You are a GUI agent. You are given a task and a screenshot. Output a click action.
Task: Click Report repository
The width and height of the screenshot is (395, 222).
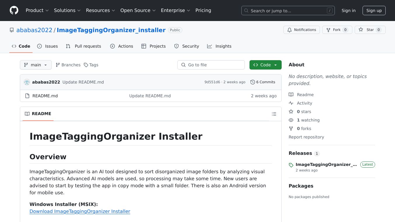pyautogui.click(x=306, y=137)
